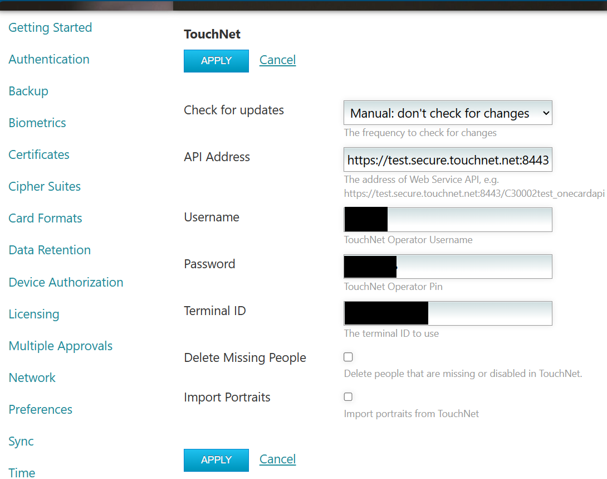Click 'TouchNet Operator Pin' hint text

click(x=393, y=287)
